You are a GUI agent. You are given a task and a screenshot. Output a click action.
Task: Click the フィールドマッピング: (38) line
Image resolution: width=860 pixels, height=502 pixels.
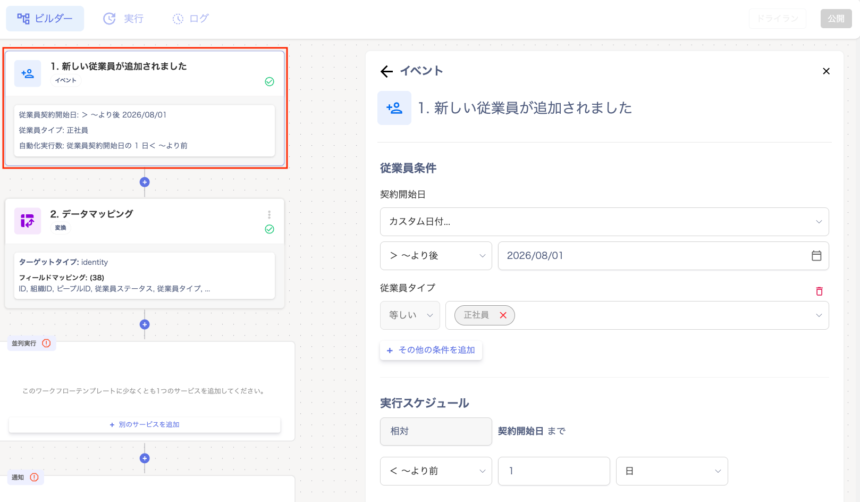pos(62,278)
